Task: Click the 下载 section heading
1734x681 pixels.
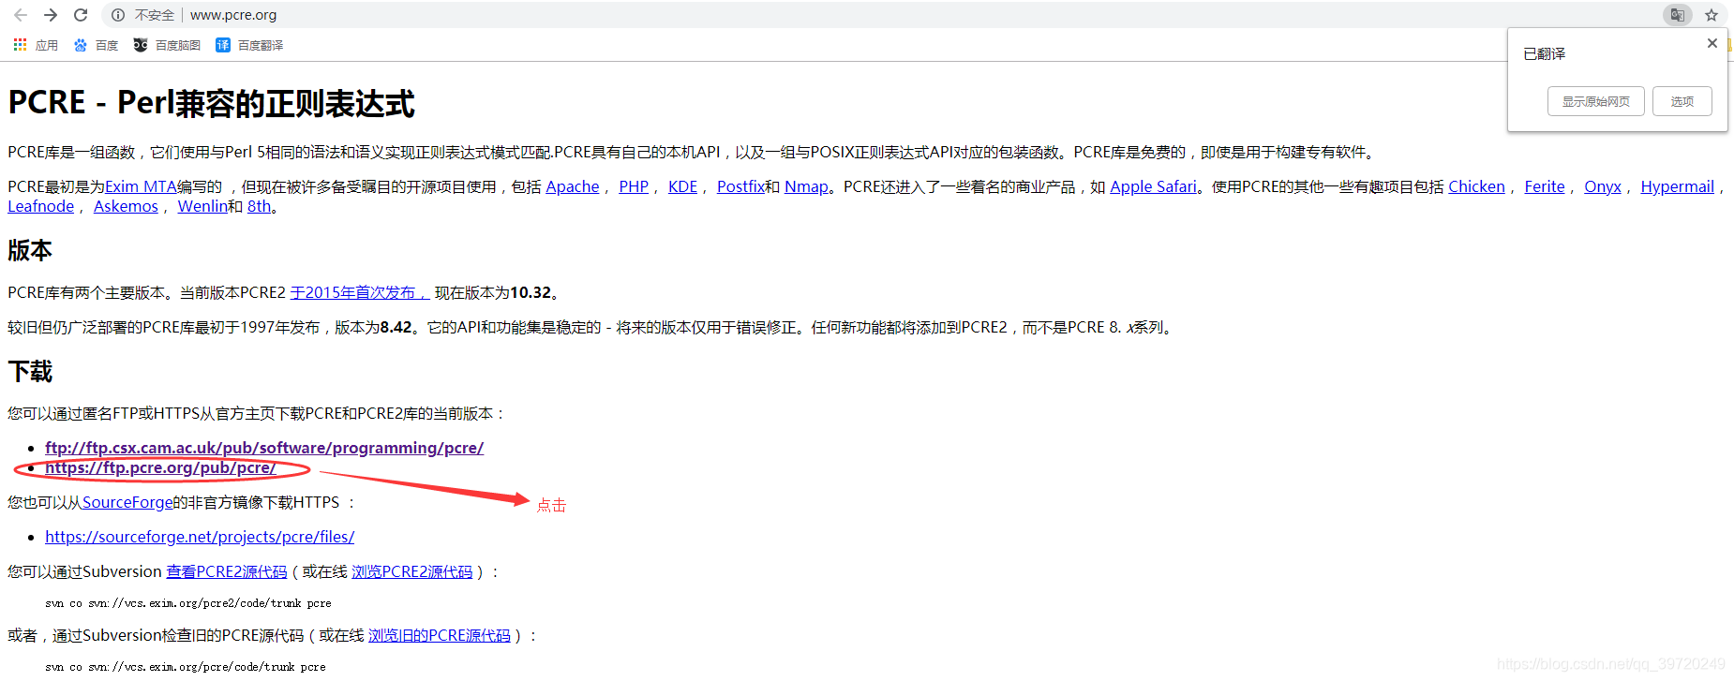Action: coord(30,372)
